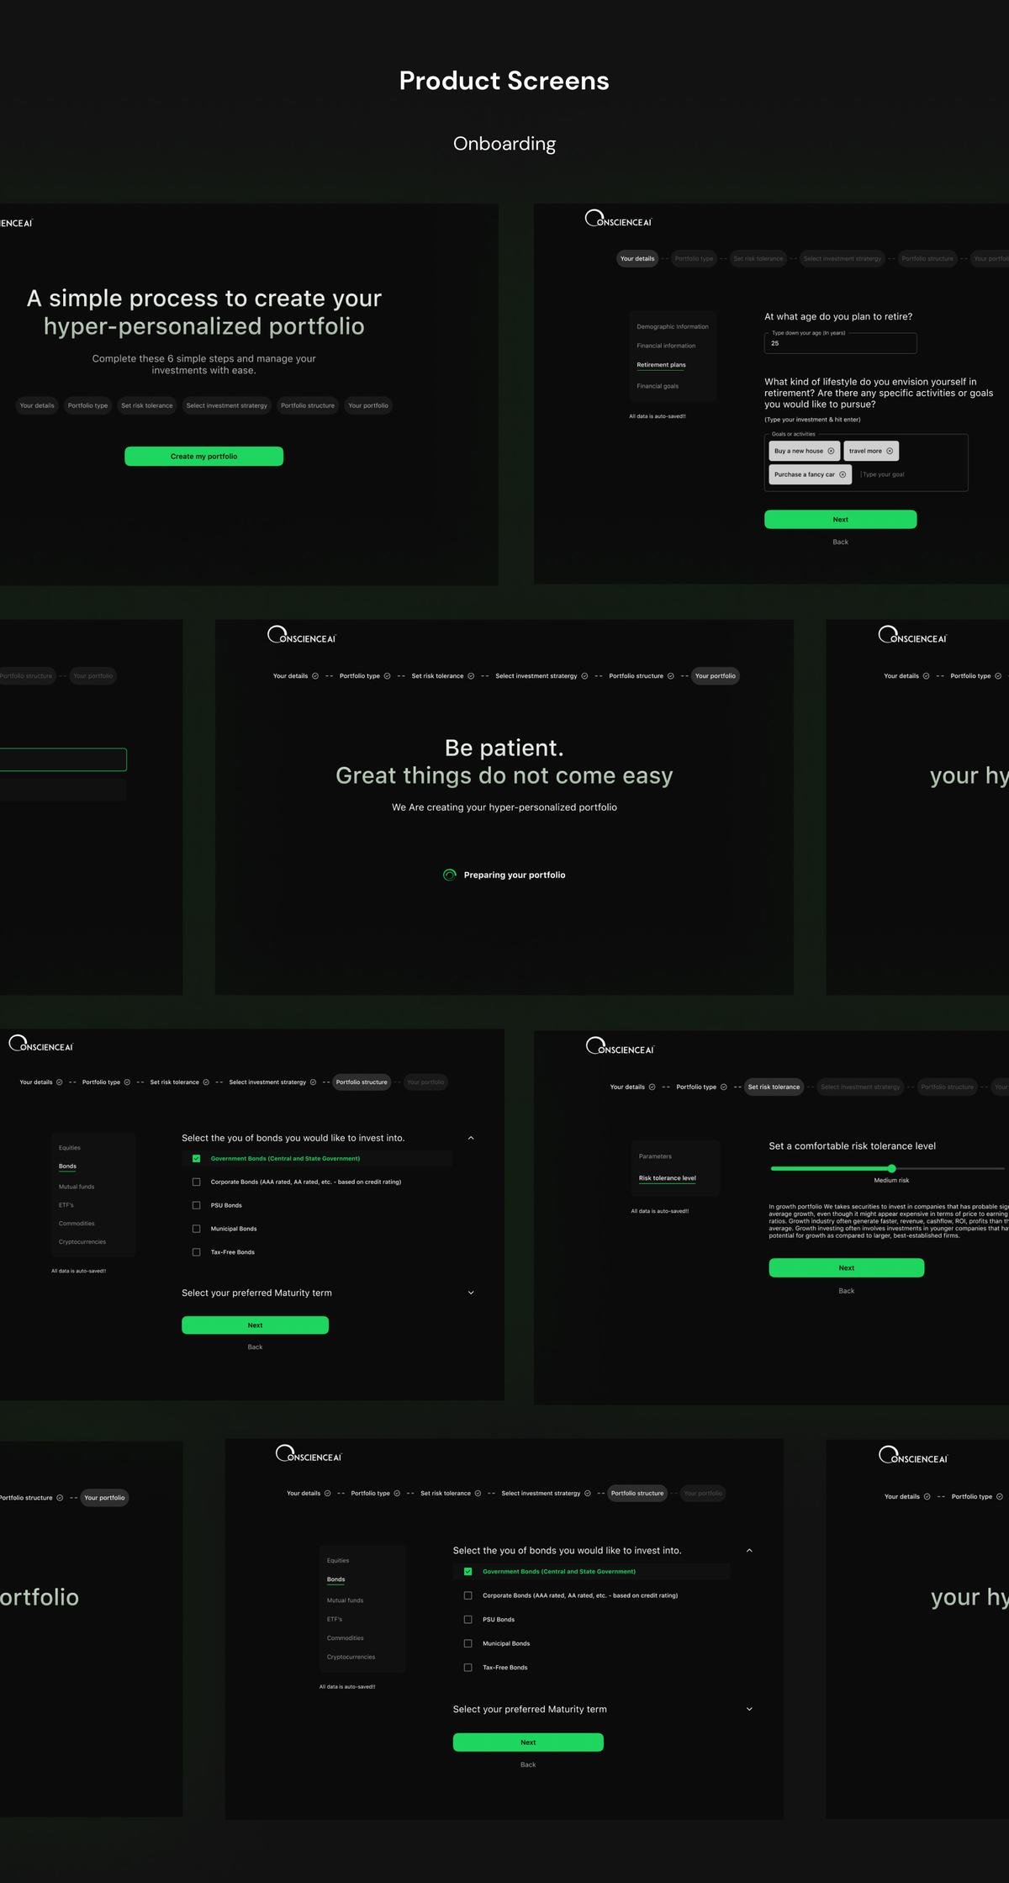Click 'Set risk tolerance' checkmark on the 'Be patient' screen
Screen dimensions: 1009x1883
click(x=471, y=676)
